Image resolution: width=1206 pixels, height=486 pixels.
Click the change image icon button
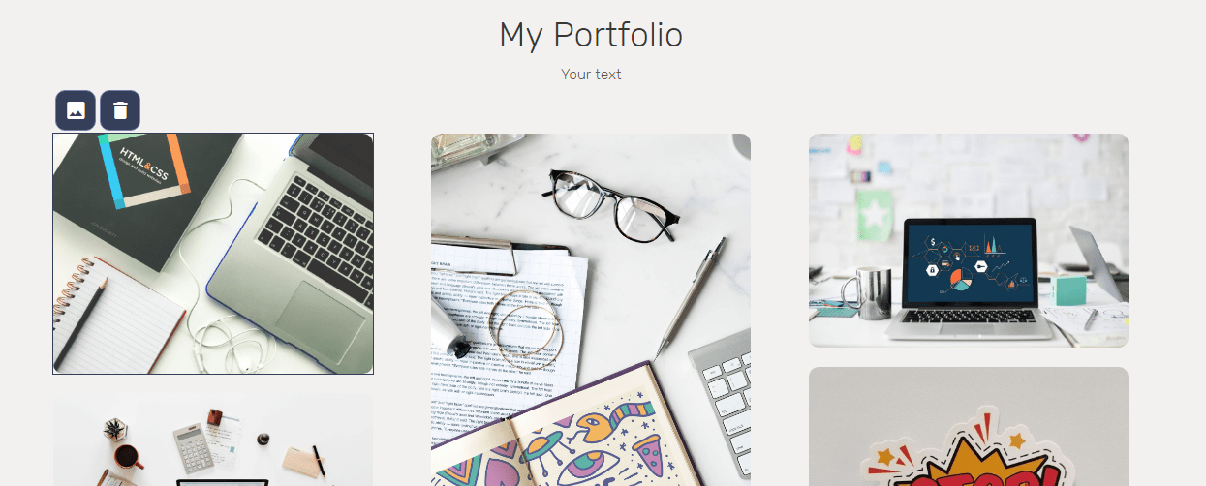click(76, 110)
